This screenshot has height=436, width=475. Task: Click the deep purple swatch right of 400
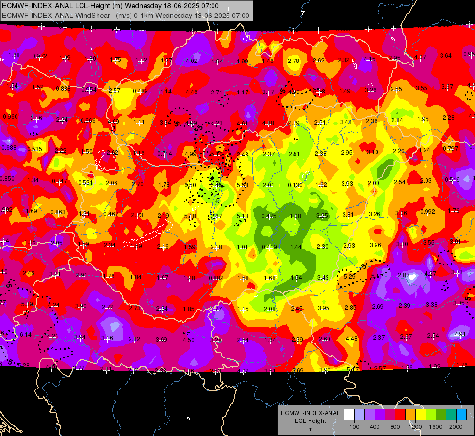380,415
